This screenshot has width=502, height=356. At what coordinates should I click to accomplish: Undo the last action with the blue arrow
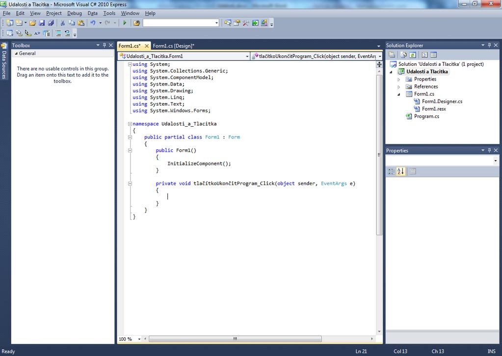pyautogui.click(x=93, y=23)
